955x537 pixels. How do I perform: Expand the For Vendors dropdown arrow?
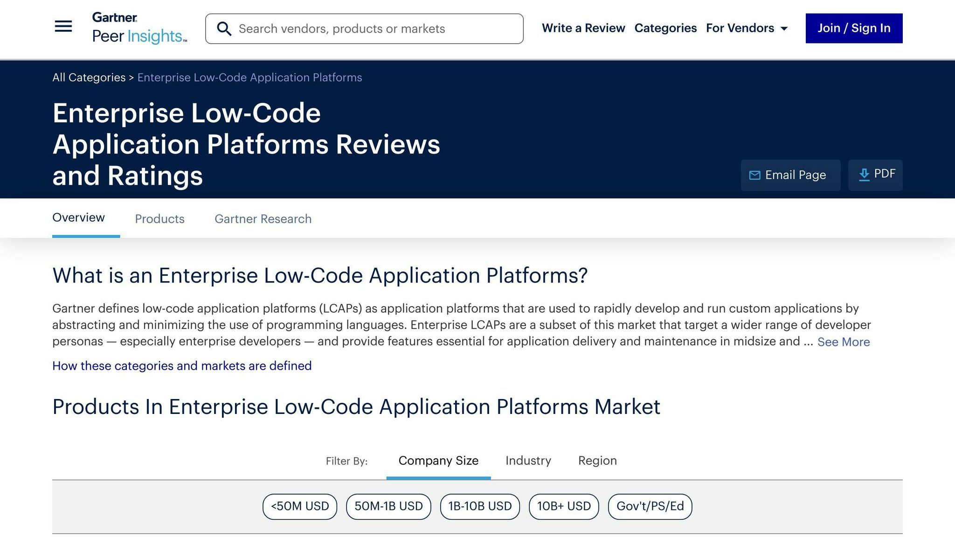(x=784, y=29)
